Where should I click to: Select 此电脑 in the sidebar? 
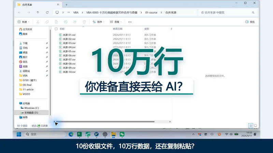point(25,103)
